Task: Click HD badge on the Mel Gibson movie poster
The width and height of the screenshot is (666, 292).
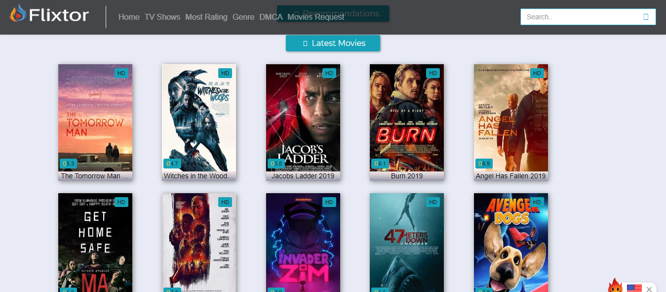Action: (225, 202)
